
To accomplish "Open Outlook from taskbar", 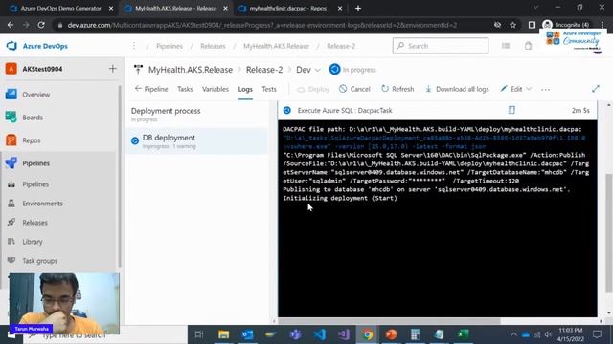I will coord(247,334).
